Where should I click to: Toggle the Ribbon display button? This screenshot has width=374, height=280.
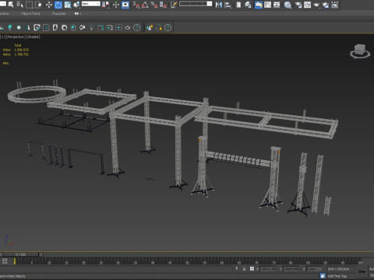(x=259, y=5)
